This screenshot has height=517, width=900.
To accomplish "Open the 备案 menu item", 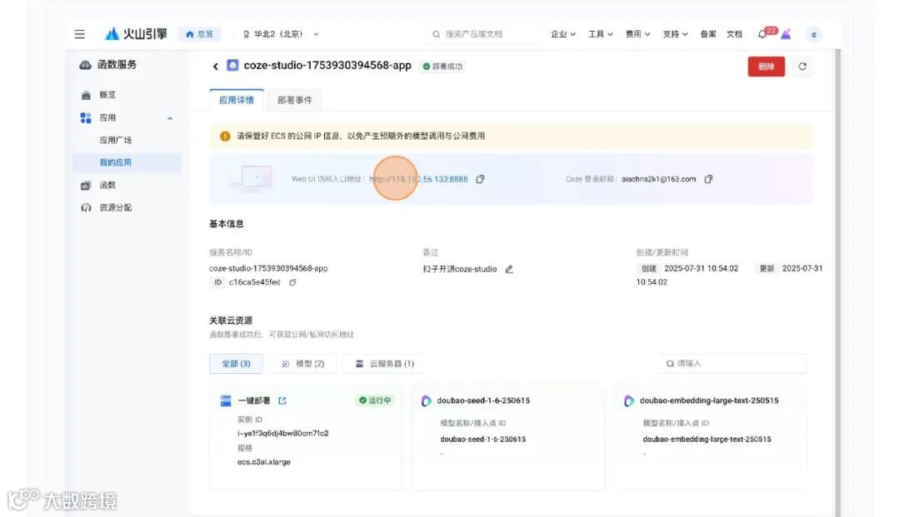I will point(708,34).
